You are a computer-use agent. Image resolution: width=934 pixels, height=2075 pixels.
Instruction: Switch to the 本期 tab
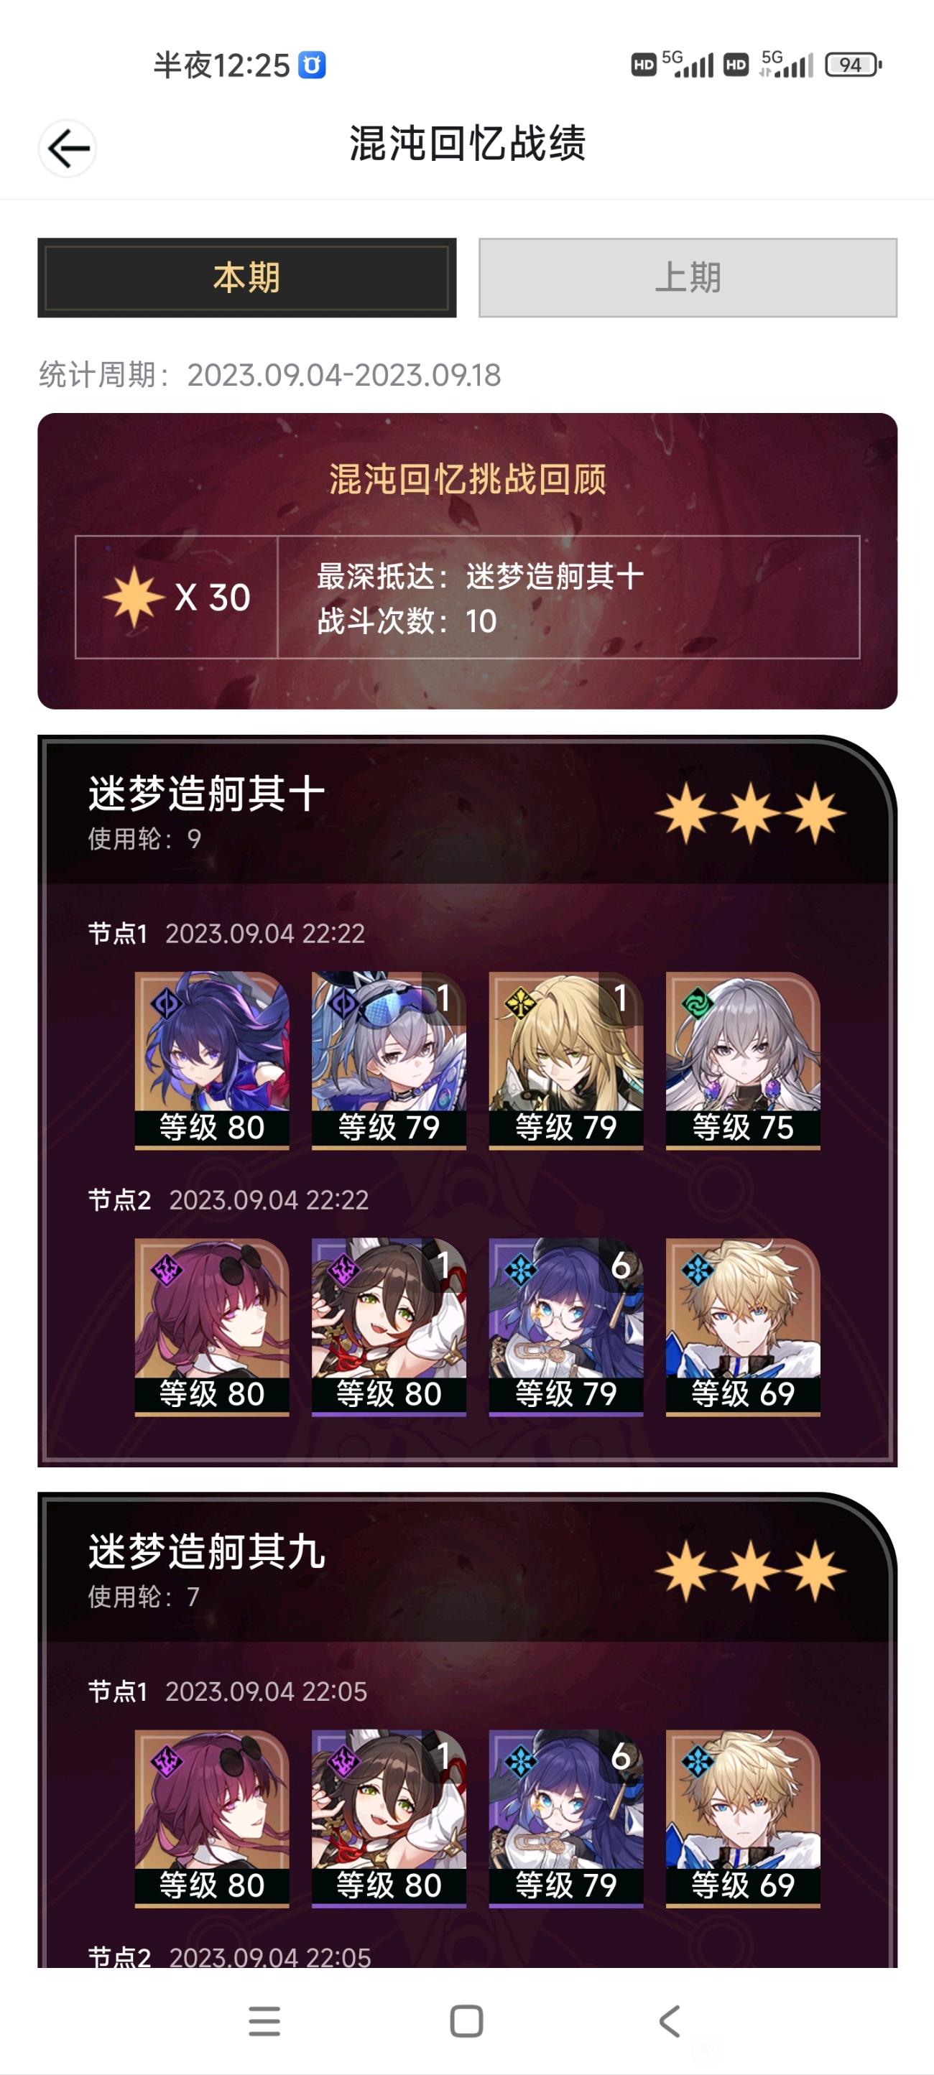pos(246,277)
